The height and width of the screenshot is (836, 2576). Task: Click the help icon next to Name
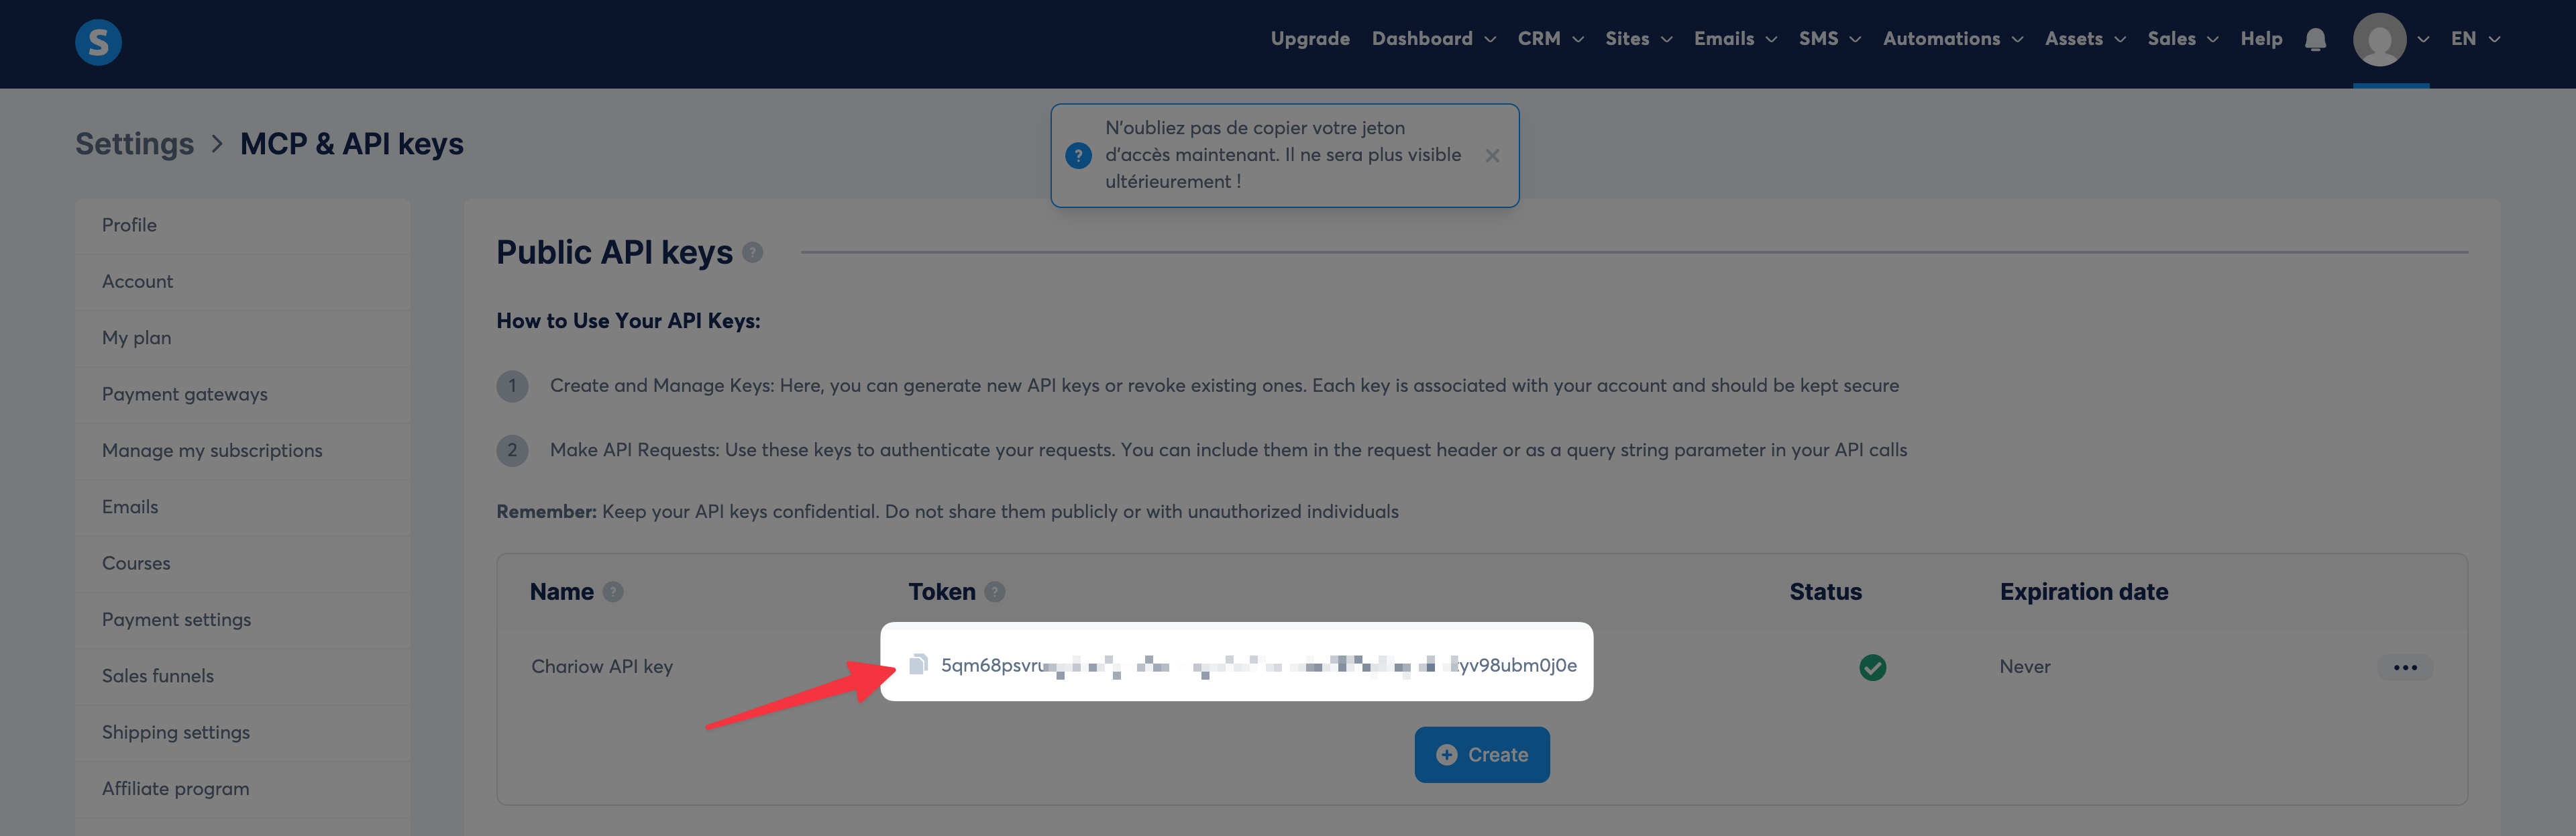(x=613, y=592)
